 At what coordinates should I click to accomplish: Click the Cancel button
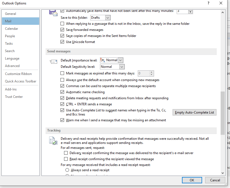[215, 180]
